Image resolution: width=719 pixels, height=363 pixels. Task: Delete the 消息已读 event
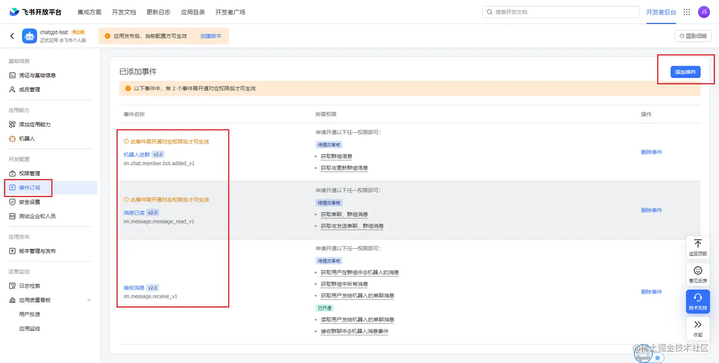point(651,210)
